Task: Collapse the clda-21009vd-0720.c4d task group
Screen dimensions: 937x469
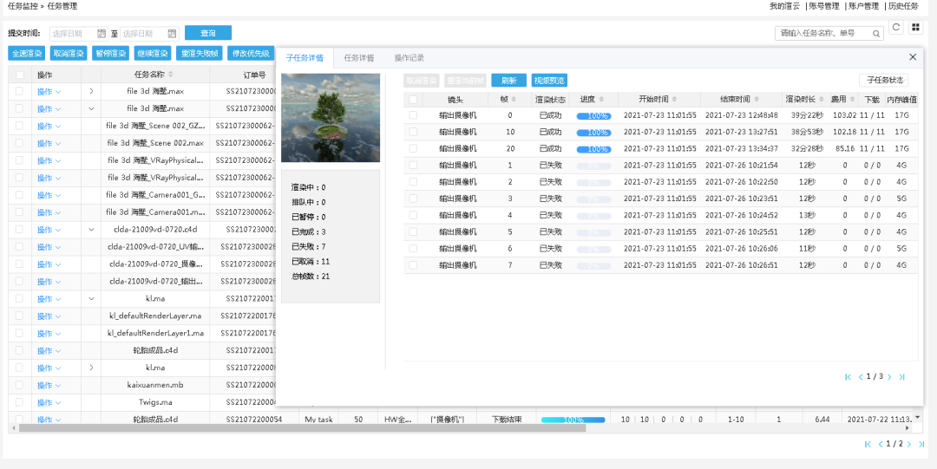Action: (91, 230)
